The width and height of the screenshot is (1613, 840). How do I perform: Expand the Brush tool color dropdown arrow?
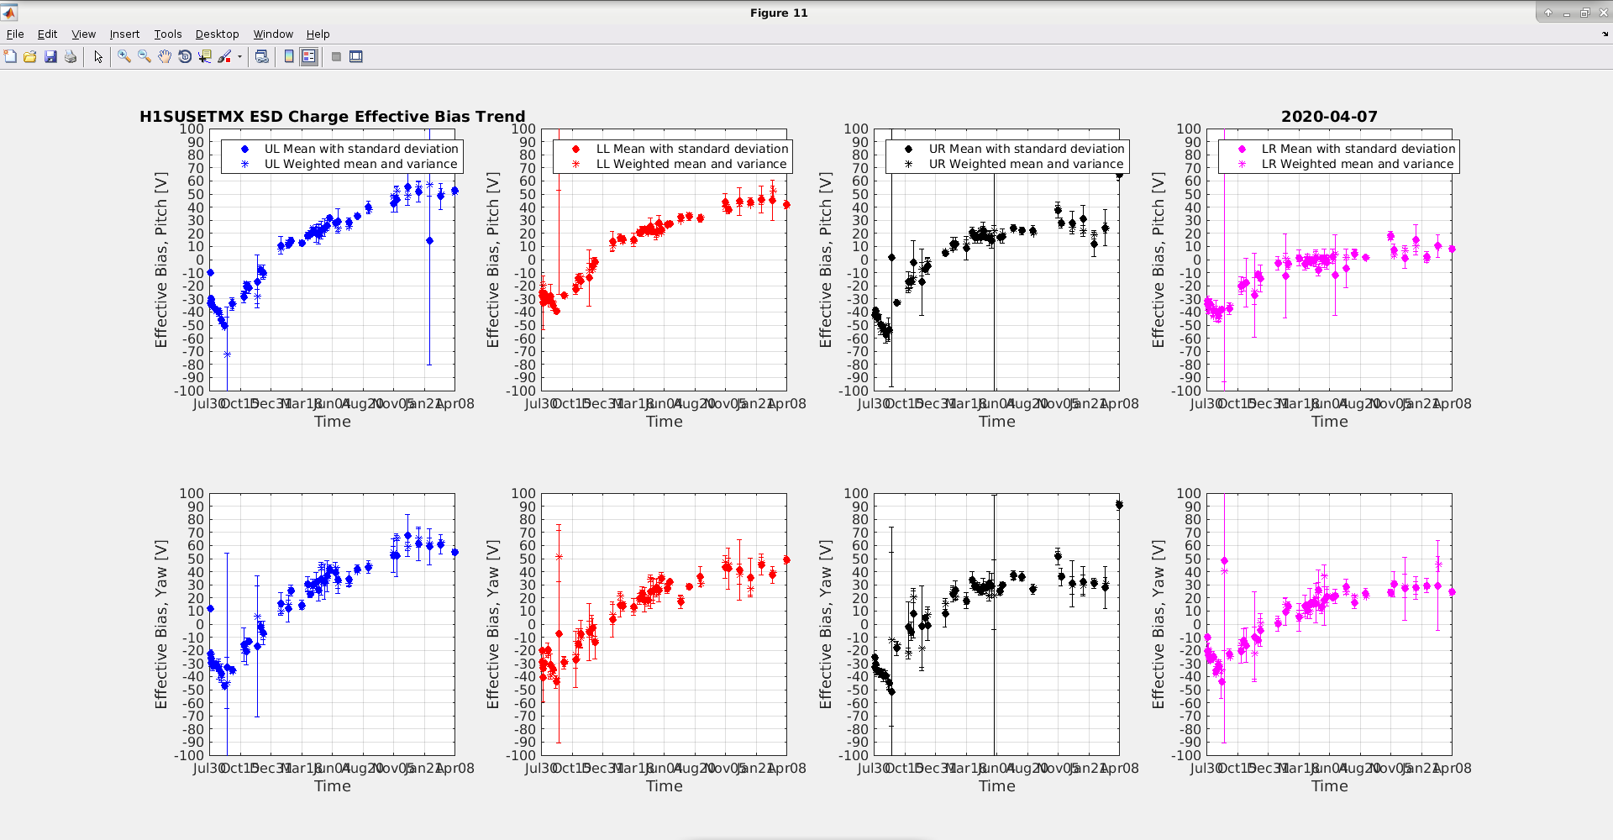pos(240,57)
